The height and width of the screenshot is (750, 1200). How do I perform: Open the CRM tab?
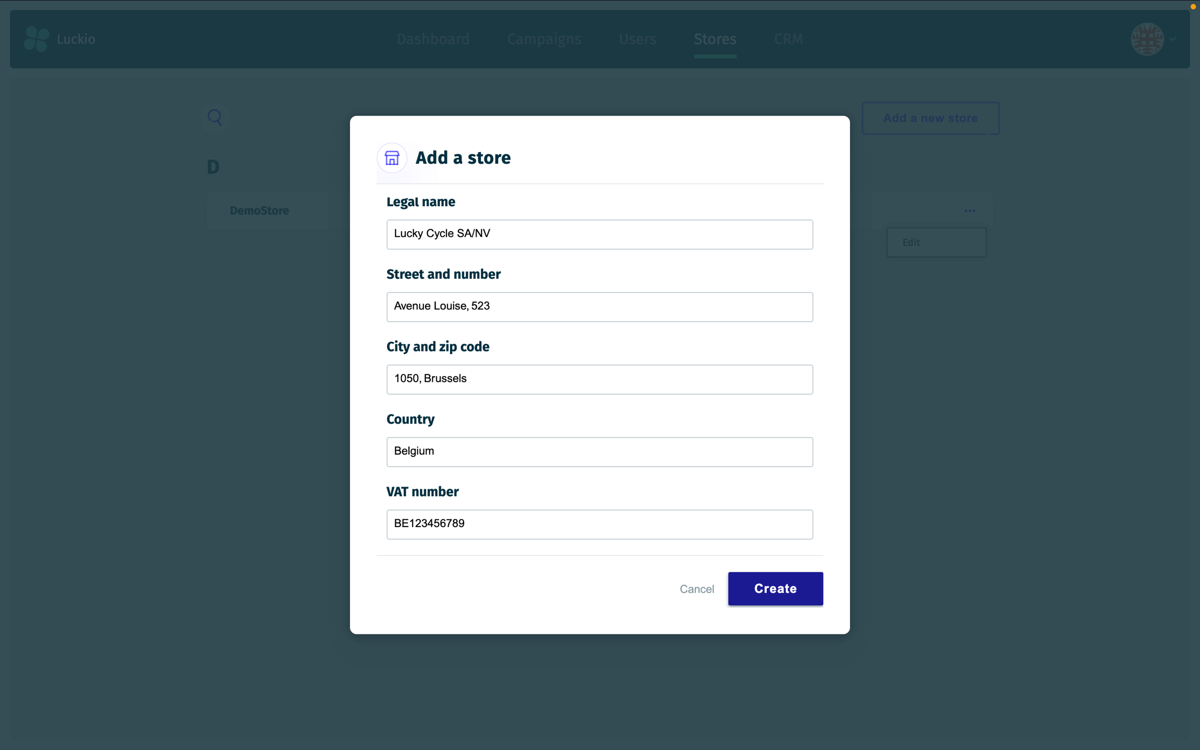[788, 39]
